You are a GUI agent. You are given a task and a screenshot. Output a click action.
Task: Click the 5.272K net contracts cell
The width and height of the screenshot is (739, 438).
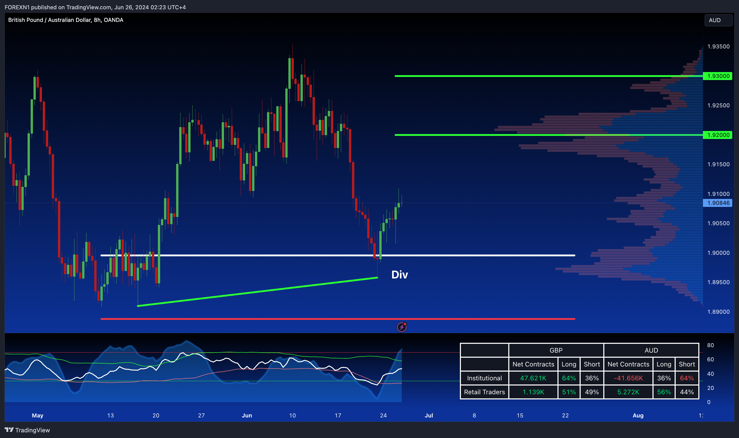tap(628, 392)
